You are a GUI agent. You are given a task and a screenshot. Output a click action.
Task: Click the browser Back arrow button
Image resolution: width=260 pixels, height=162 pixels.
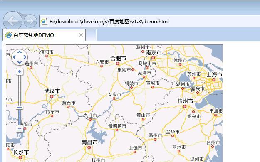[12, 21]
